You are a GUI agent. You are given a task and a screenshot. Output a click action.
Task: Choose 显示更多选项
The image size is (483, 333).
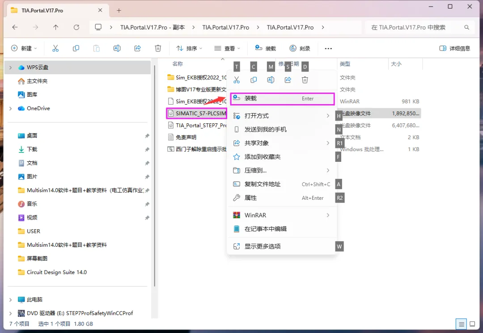[282, 246]
